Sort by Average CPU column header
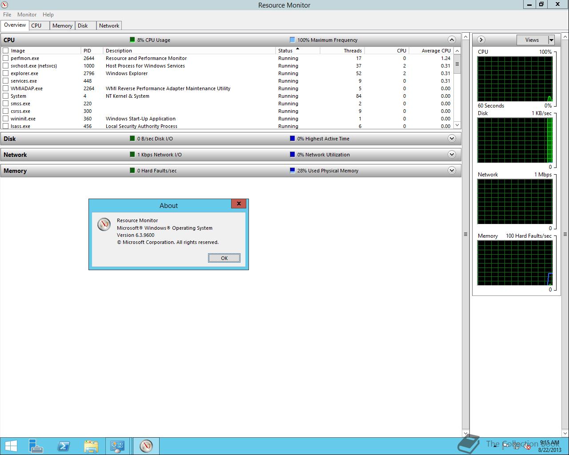 [431, 51]
